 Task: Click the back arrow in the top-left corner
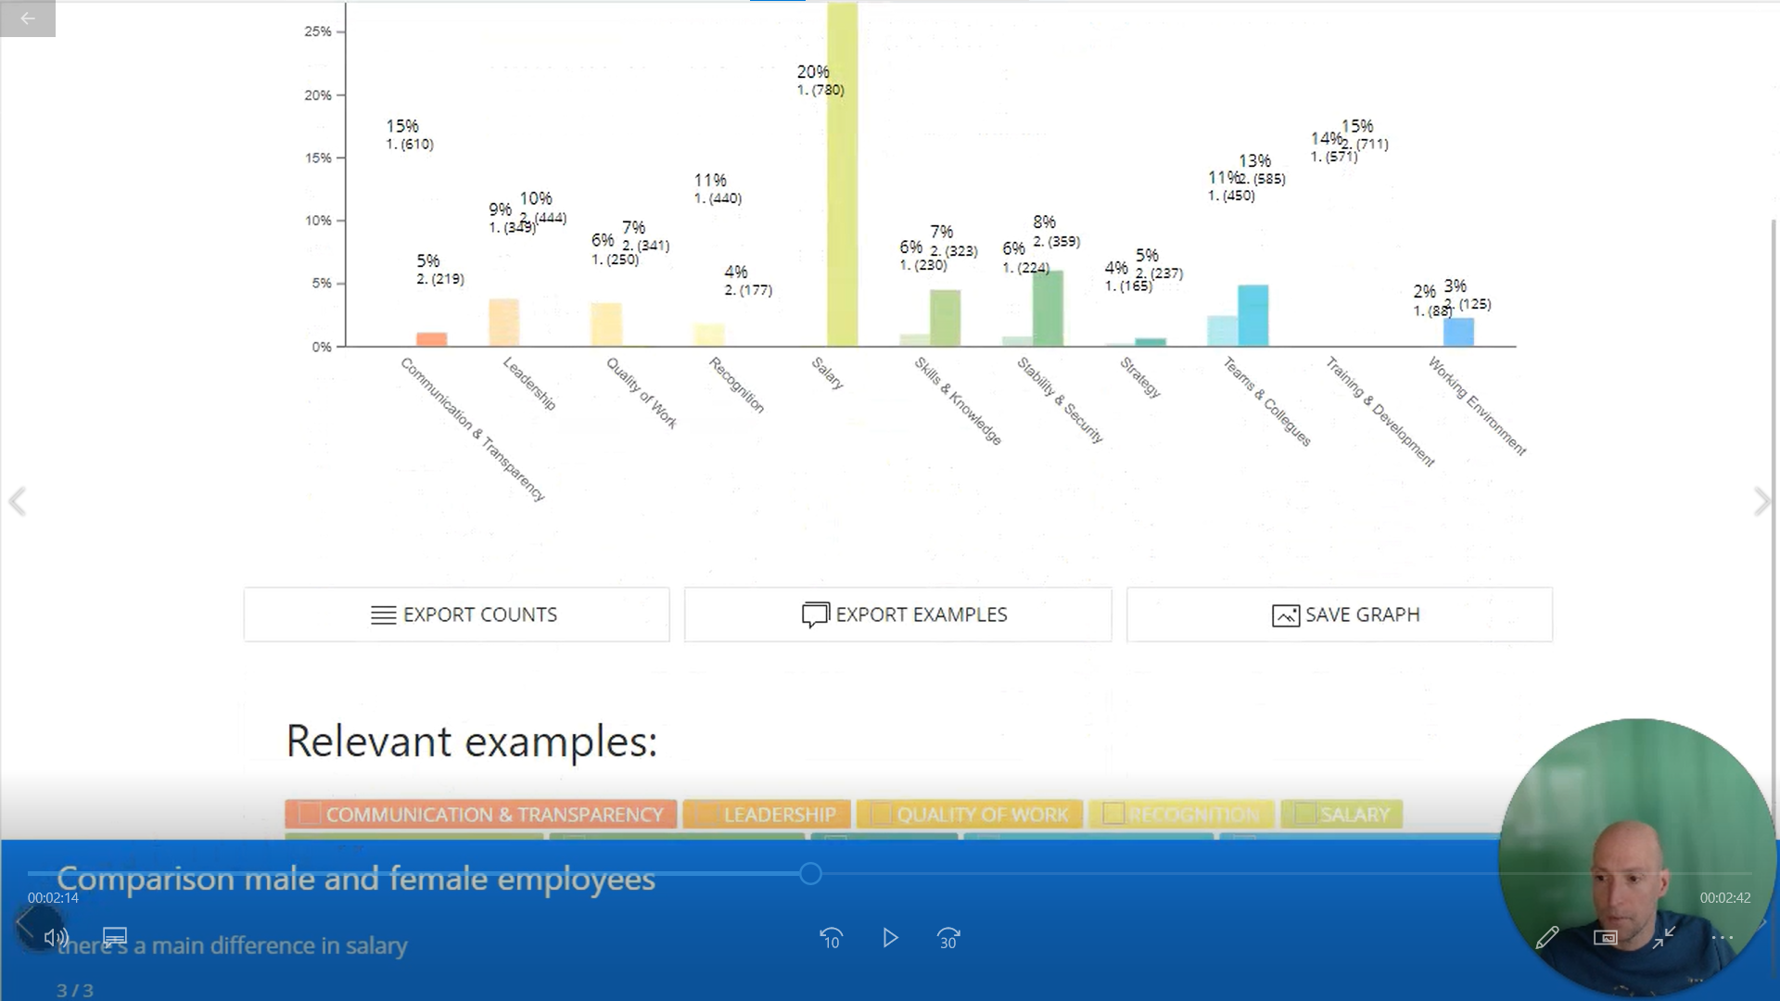coord(27,18)
